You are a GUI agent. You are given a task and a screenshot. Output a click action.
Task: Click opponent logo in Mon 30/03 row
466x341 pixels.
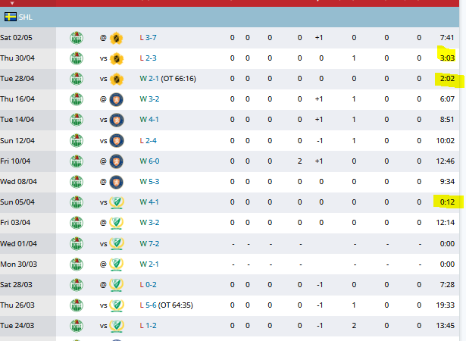(x=117, y=264)
